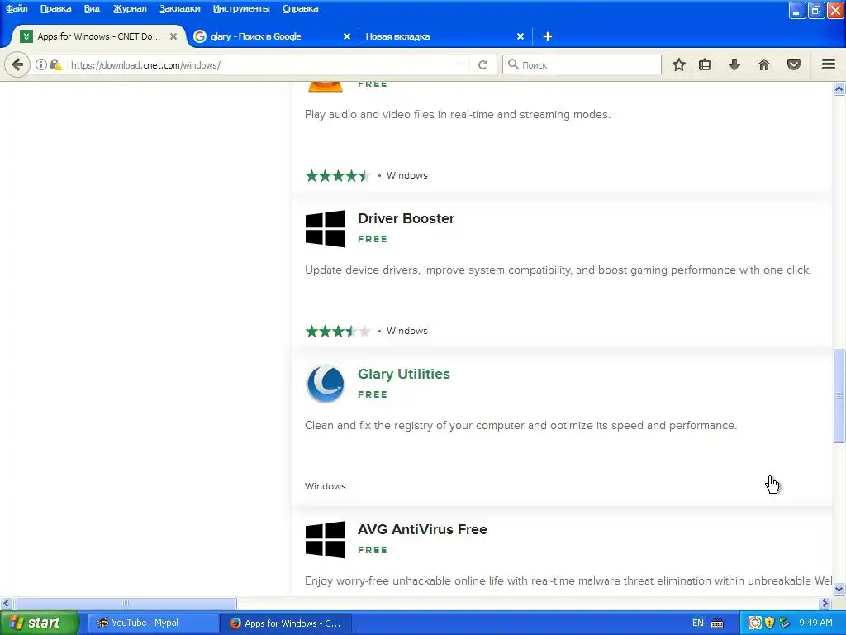Close the Новая вкладка tab
The height and width of the screenshot is (635, 846).
click(520, 36)
